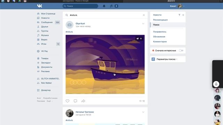Open Rob Walker group link

point(46,83)
